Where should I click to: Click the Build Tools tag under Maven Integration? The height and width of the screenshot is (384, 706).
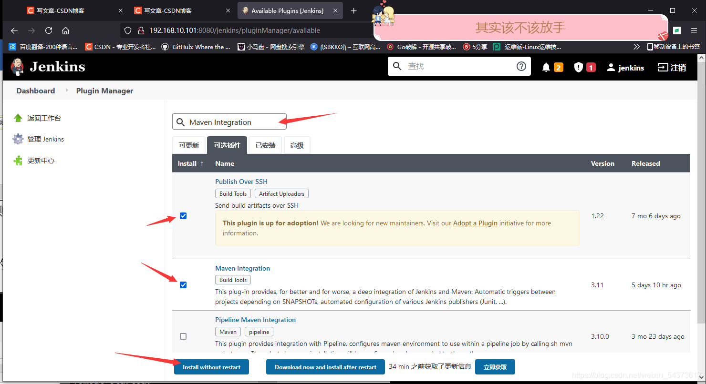point(233,280)
